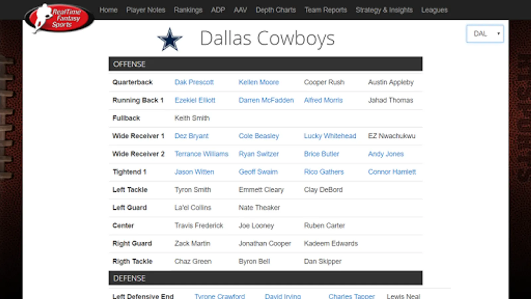Open Strategy & Insights in the navbar
Viewport: 531px width, 299px height.
click(384, 10)
